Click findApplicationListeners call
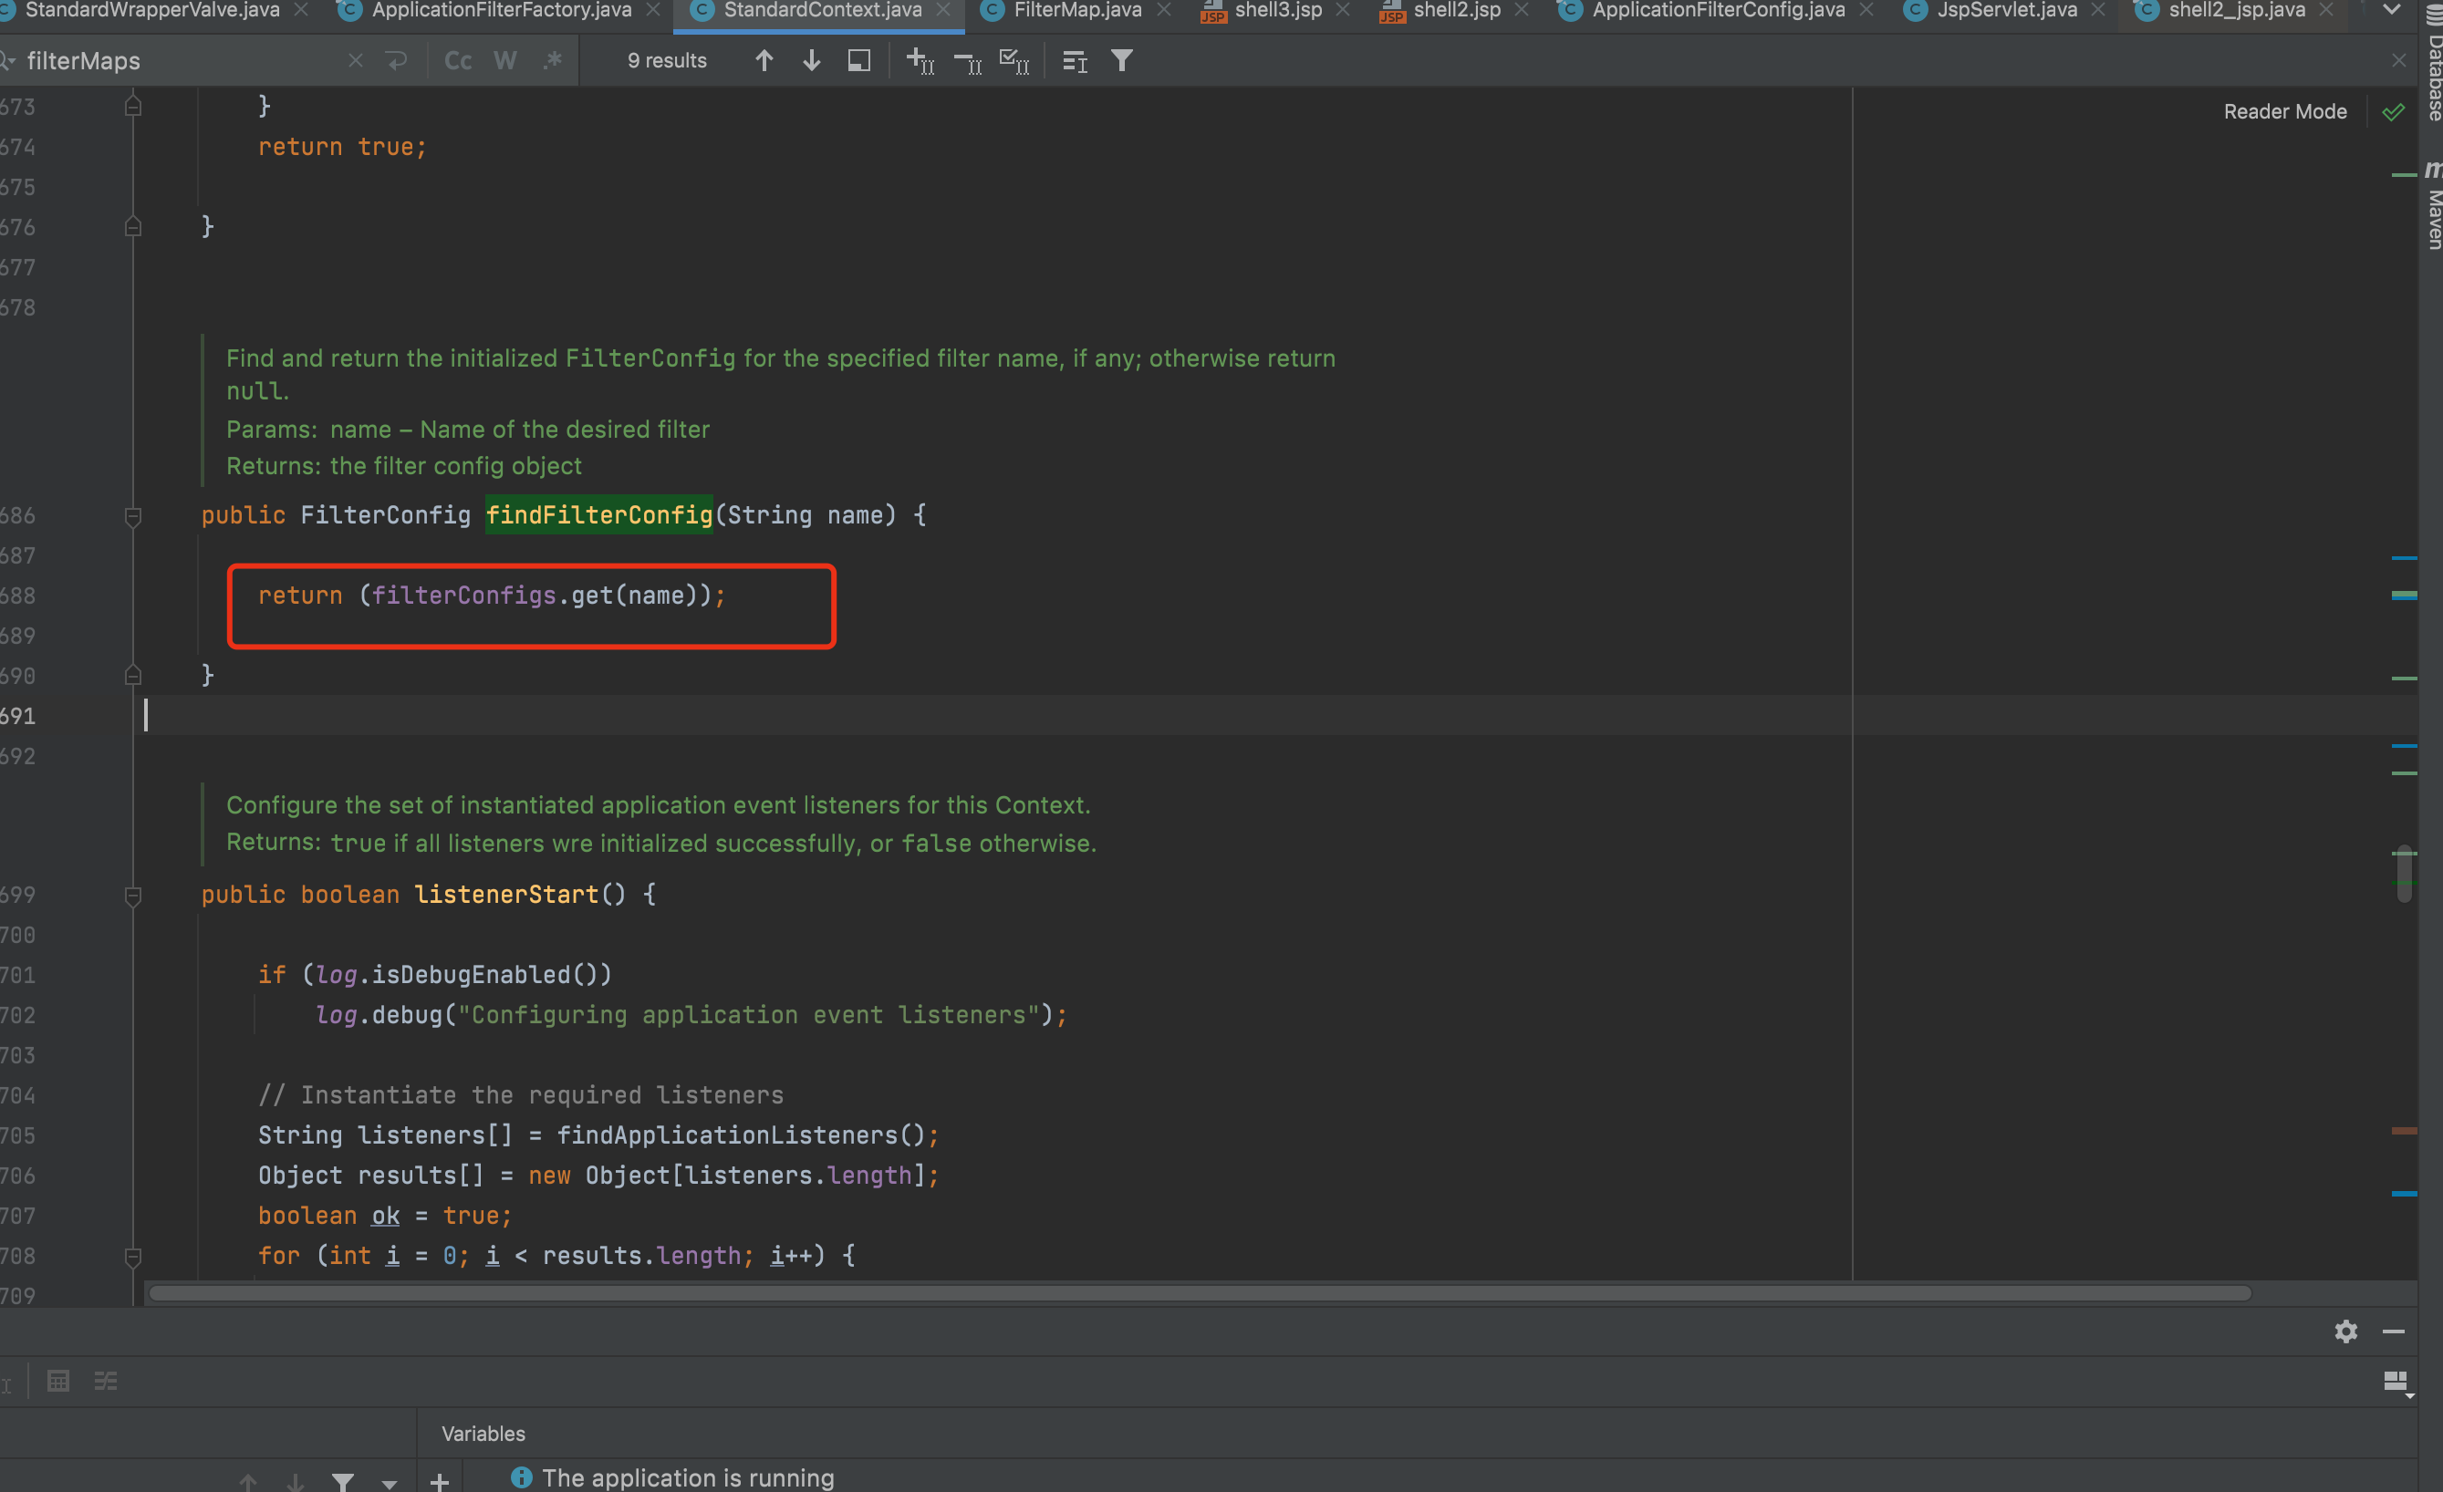The height and width of the screenshot is (1492, 2443). point(727,1135)
